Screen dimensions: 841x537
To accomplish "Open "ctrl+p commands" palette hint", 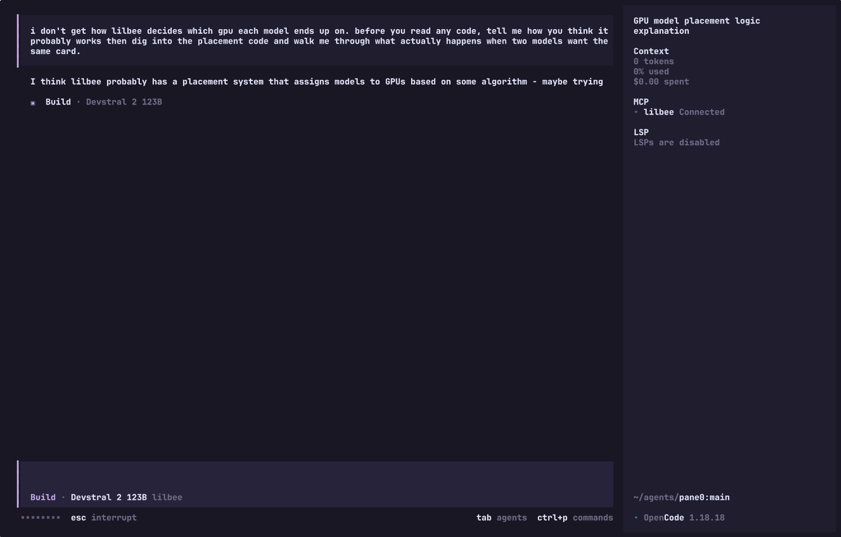I will [575, 518].
